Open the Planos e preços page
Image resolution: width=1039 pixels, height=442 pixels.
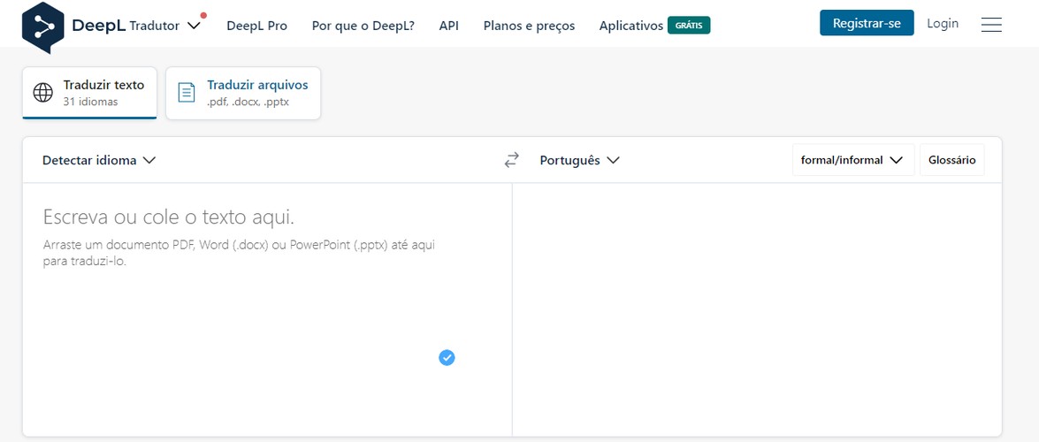pyautogui.click(x=530, y=26)
